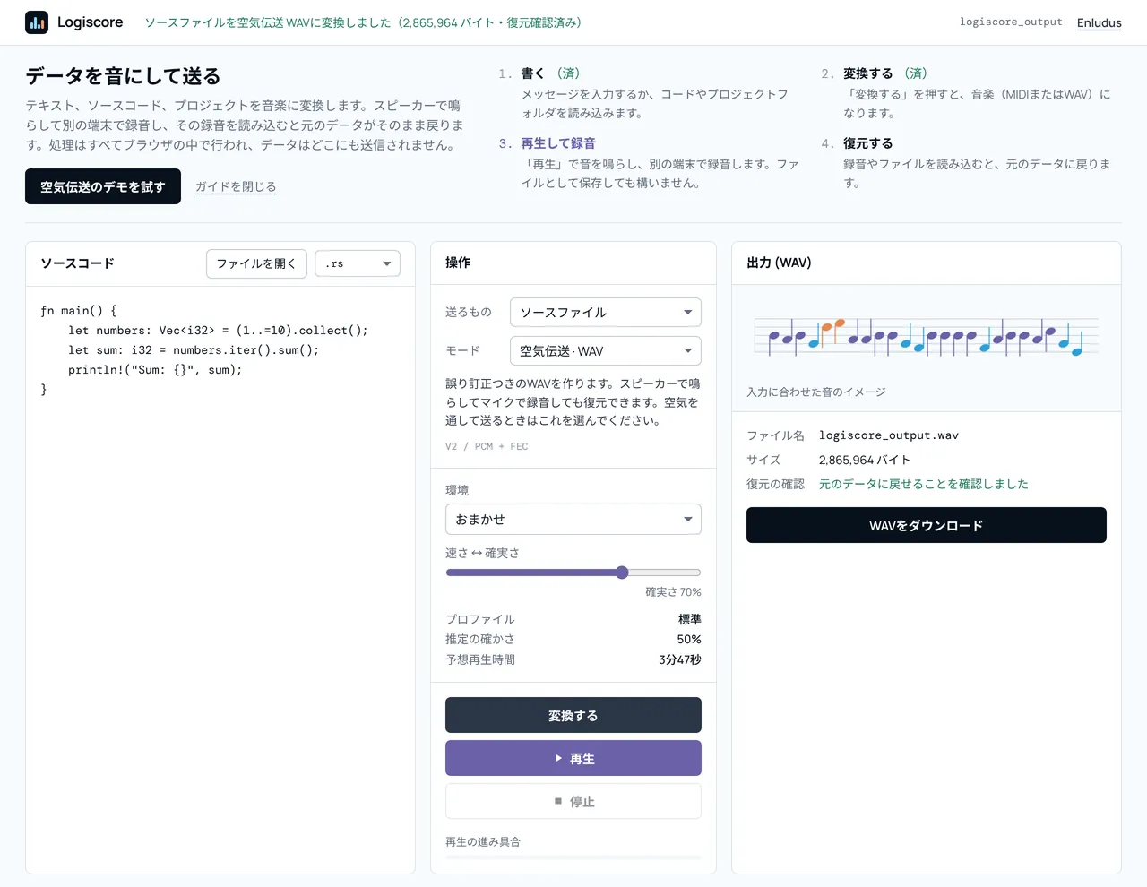This screenshot has width=1147, height=887.
Task: Click the 速さ↔確実さ slider handle
Action: pos(622,573)
